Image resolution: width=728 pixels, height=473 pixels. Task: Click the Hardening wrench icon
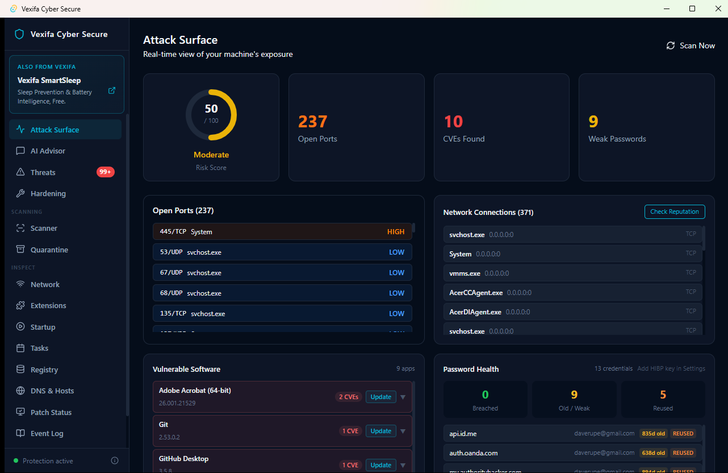(x=20, y=193)
